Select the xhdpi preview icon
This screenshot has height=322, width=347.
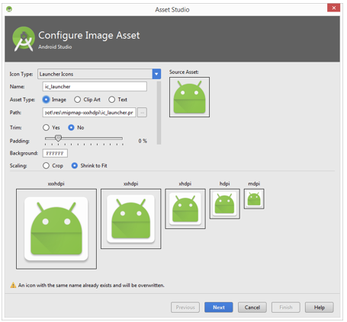185,209
